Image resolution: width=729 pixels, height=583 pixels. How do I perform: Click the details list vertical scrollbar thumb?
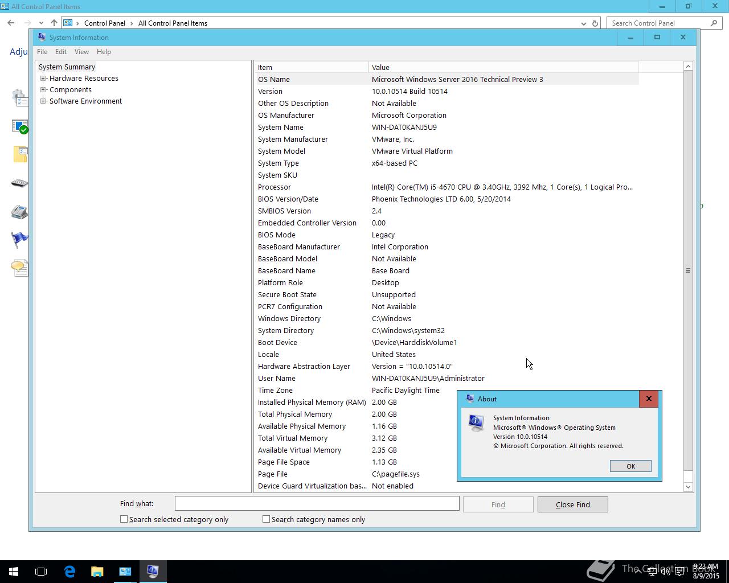click(688, 271)
